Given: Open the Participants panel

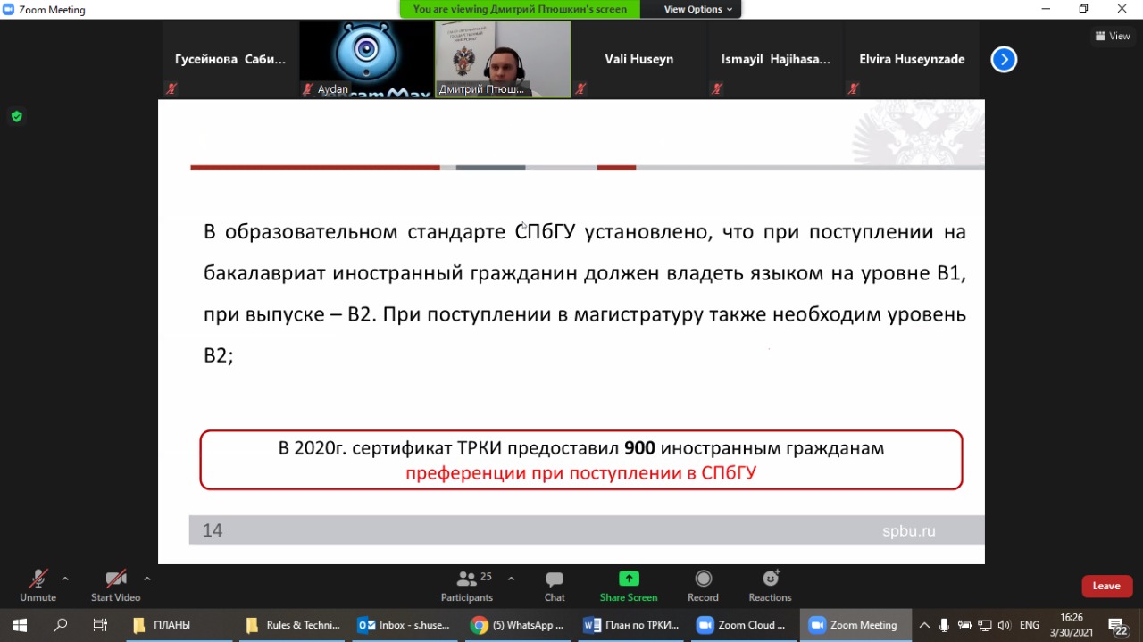Looking at the screenshot, I should [x=467, y=586].
